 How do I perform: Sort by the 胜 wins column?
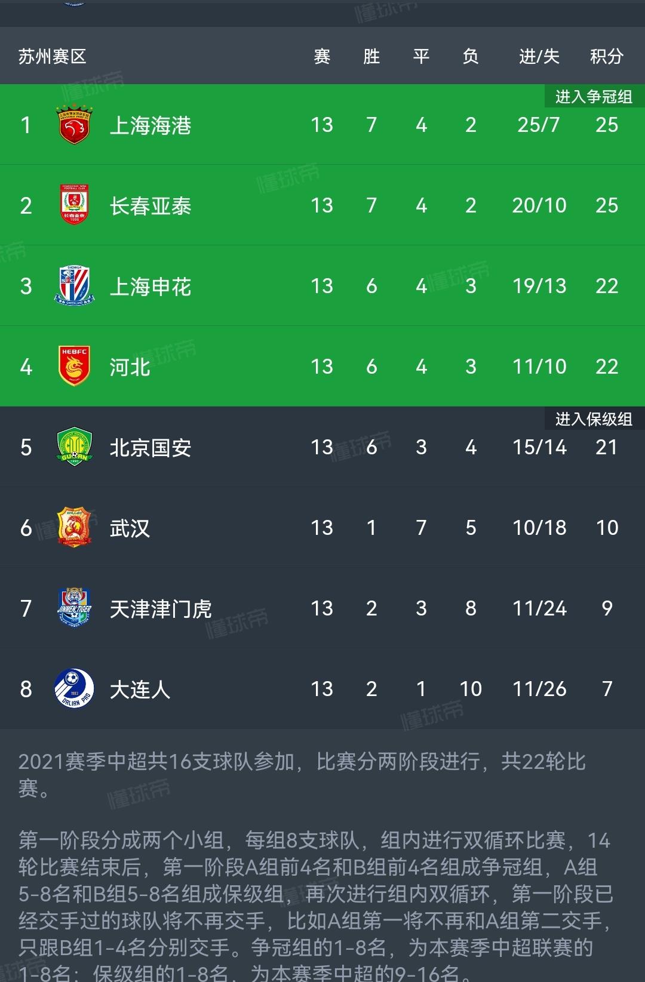371,57
